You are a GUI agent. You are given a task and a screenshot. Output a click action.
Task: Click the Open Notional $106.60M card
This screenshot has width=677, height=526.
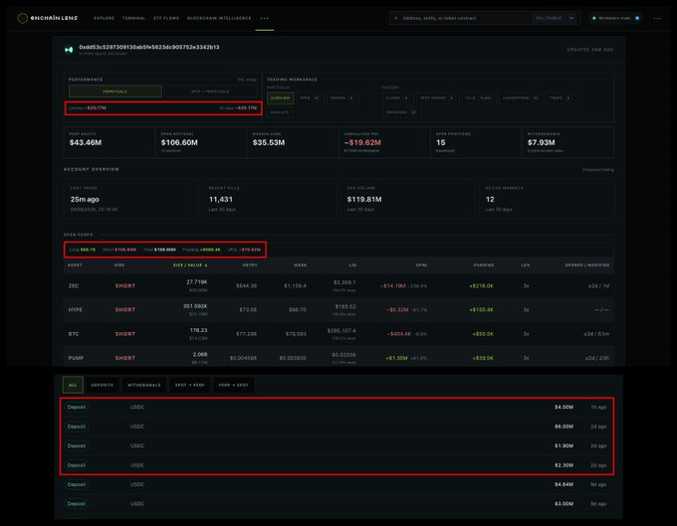tap(201, 143)
